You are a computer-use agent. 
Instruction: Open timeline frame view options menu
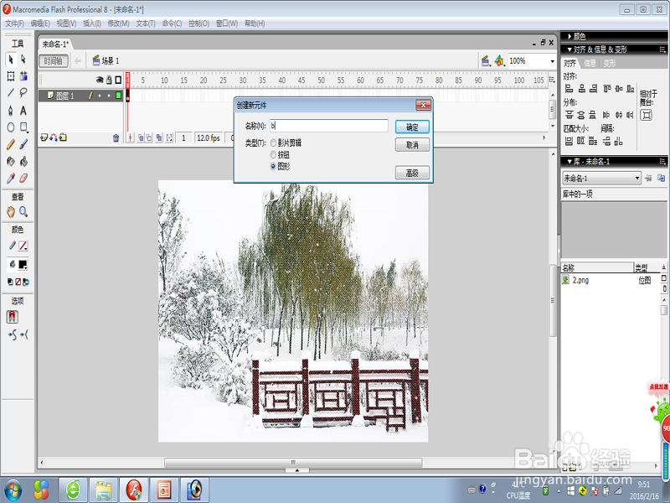[x=552, y=80]
